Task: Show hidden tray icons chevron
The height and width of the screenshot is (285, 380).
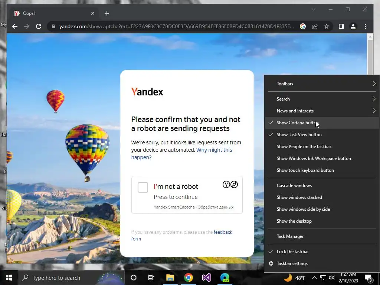Action: click(314, 278)
